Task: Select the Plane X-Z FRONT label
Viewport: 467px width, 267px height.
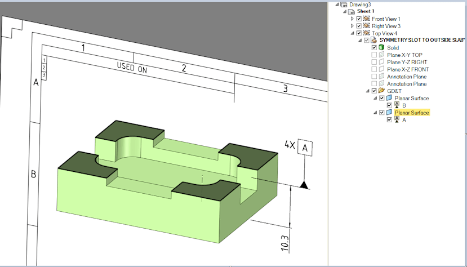Action: coord(408,69)
